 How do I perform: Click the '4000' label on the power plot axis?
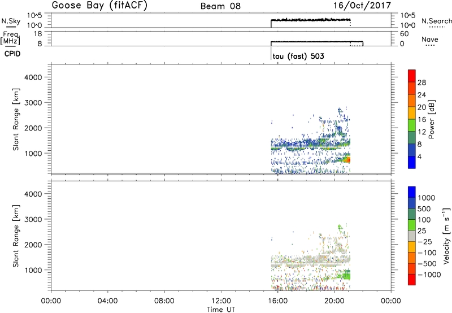tap(33, 77)
